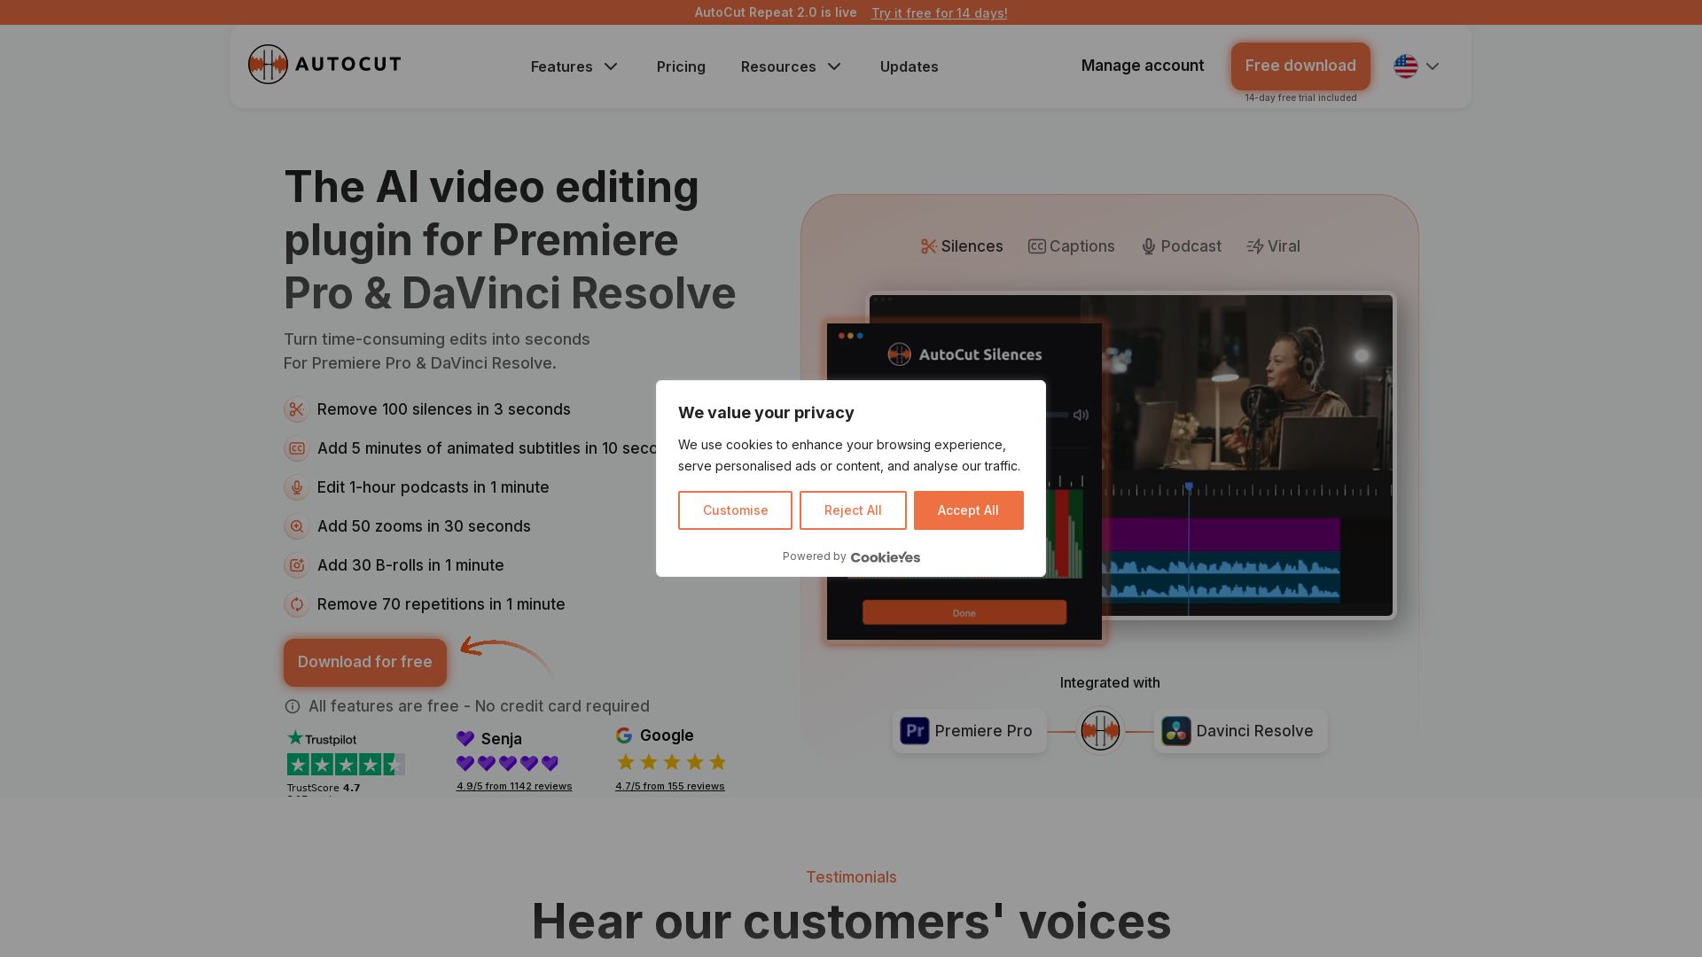Click the captions CC icon beside subtitles
This screenshot has width=1702, height=957.
click(x=296, y=448)
